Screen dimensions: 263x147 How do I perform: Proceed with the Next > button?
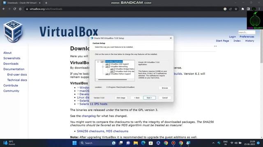pos(149,98)
